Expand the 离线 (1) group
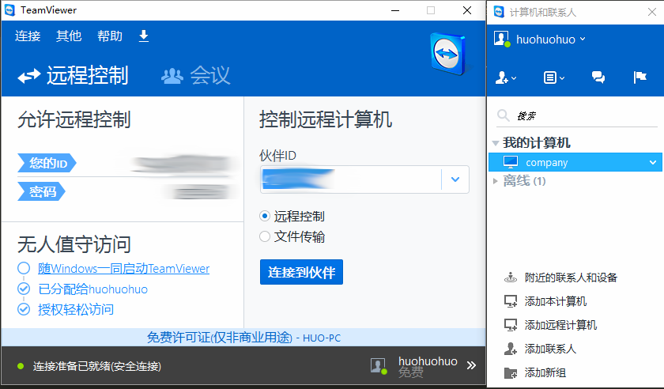Screen dimensions: 664x389 pos(496,181)
